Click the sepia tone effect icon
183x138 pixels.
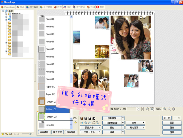tap(82, 118)
